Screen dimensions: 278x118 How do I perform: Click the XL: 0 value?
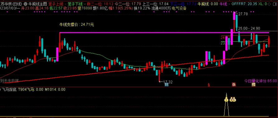pos(262,4)
